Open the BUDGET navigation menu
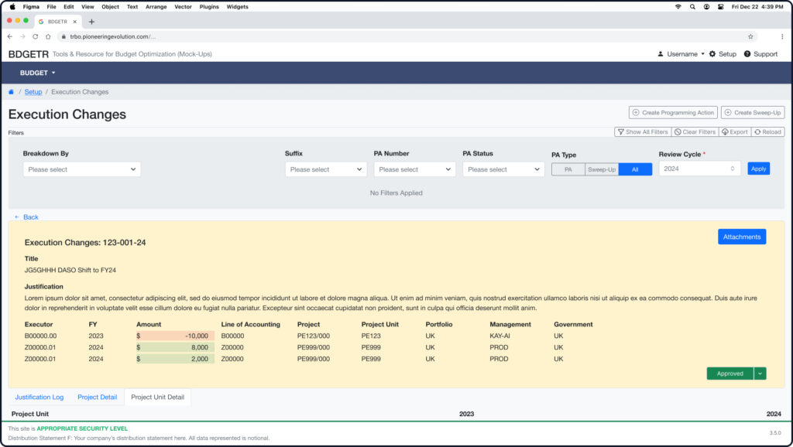 (x=38, y=73)
